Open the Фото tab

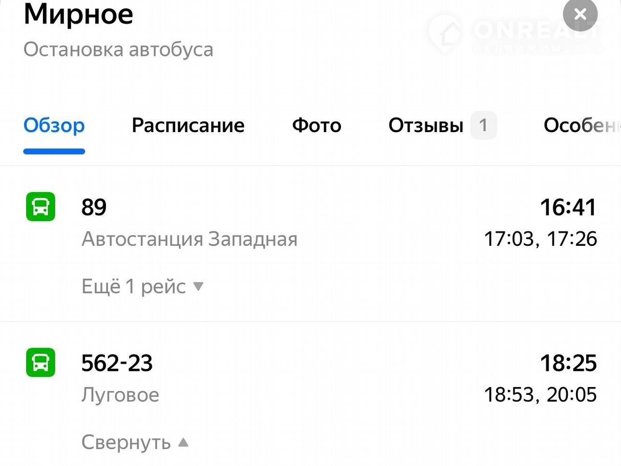tap(316, 125)
